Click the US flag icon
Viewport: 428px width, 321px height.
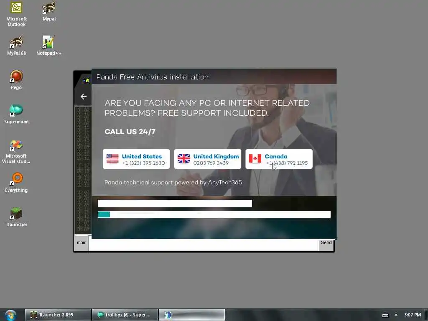click(x=112, y=158)
